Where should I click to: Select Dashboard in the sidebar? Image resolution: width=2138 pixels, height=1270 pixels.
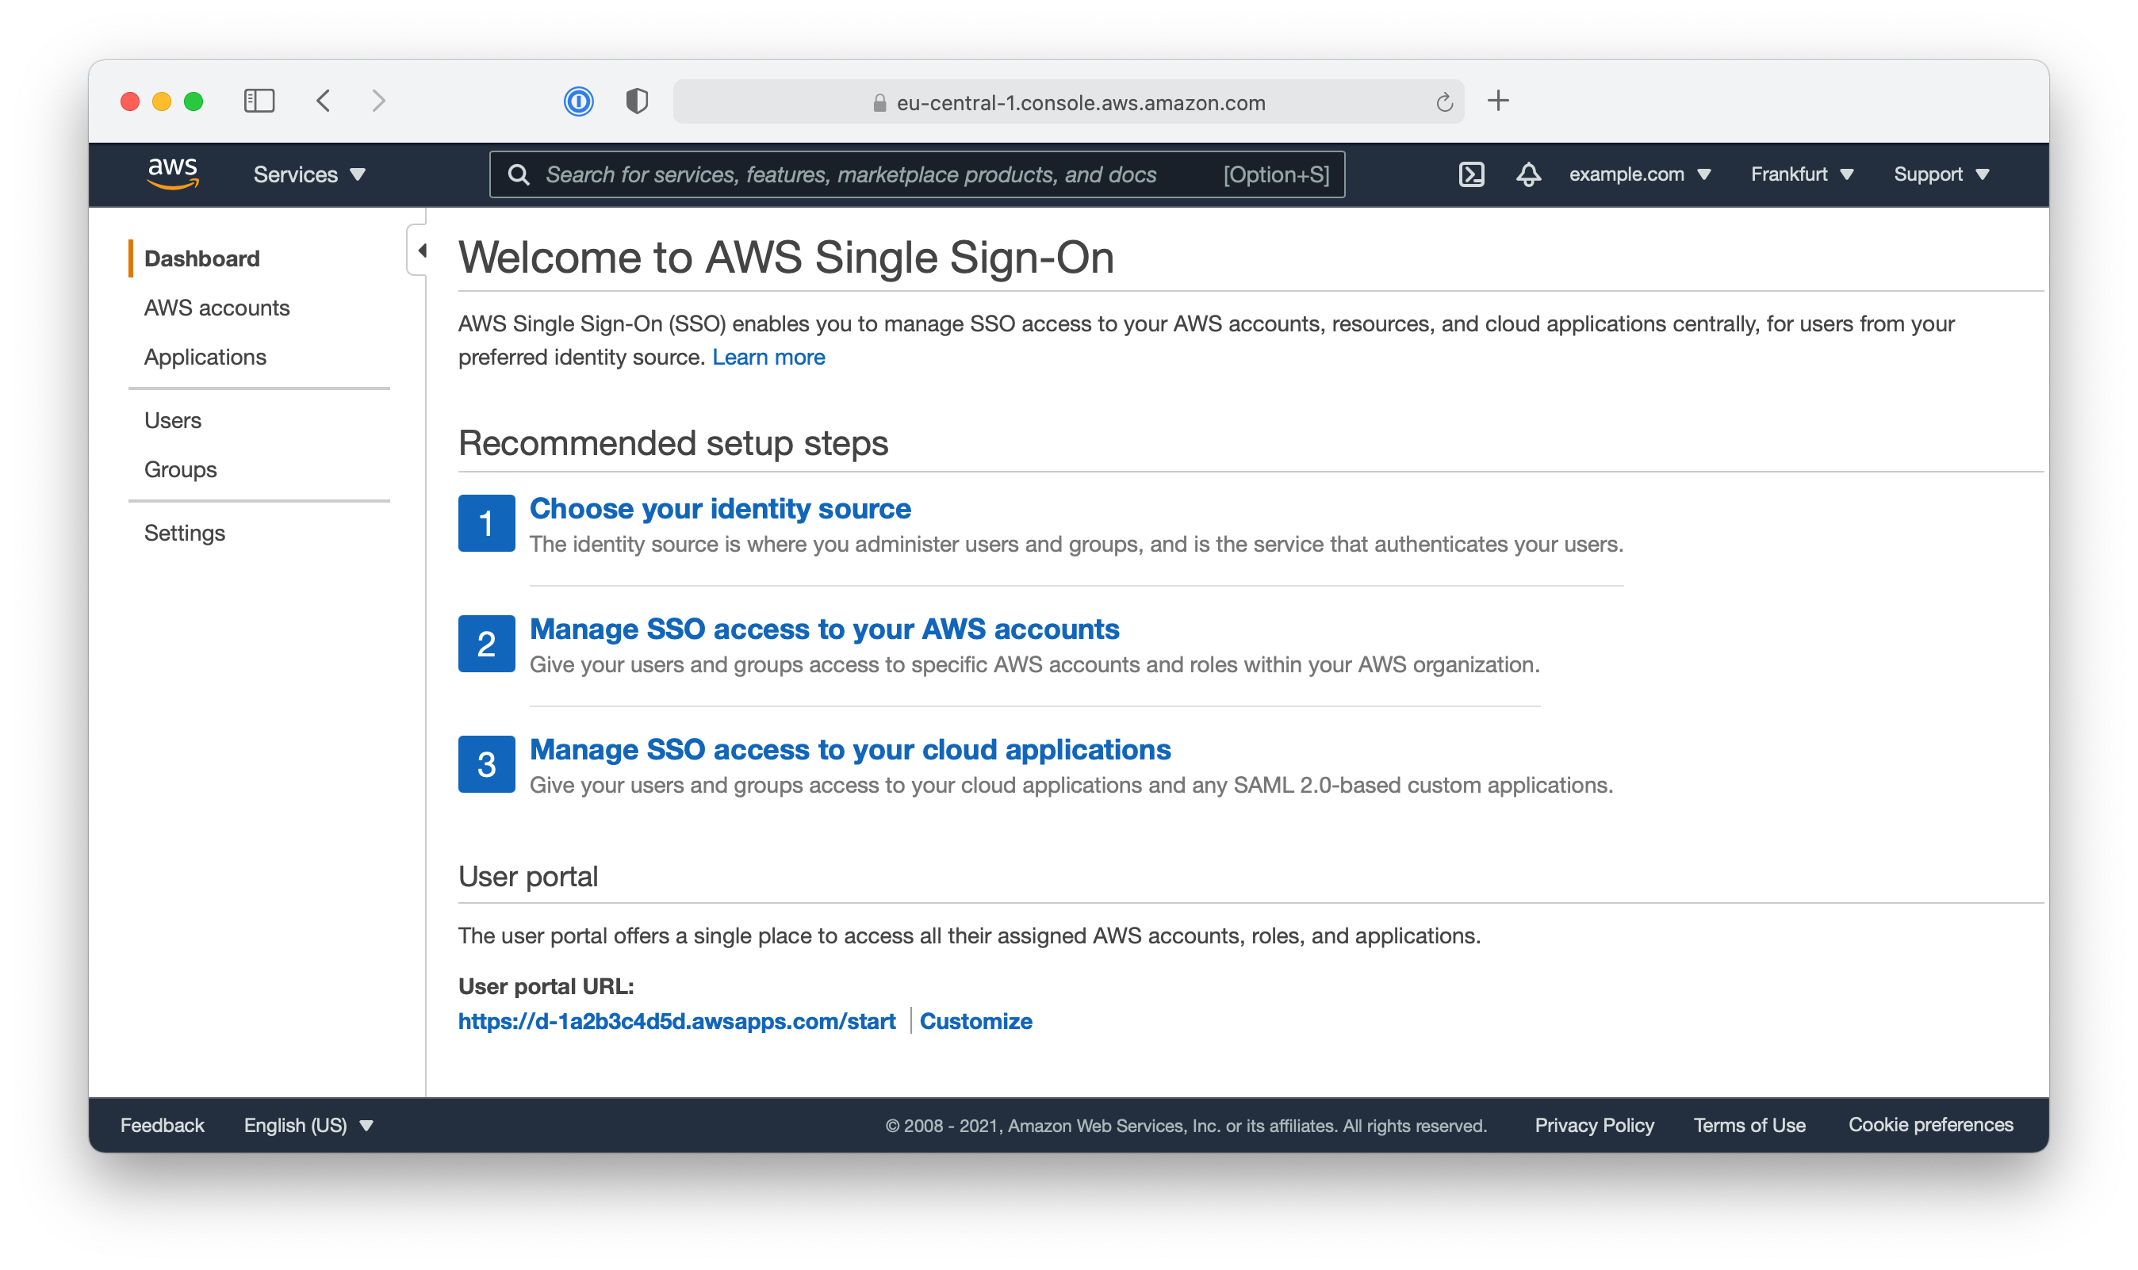click(202, 258)
